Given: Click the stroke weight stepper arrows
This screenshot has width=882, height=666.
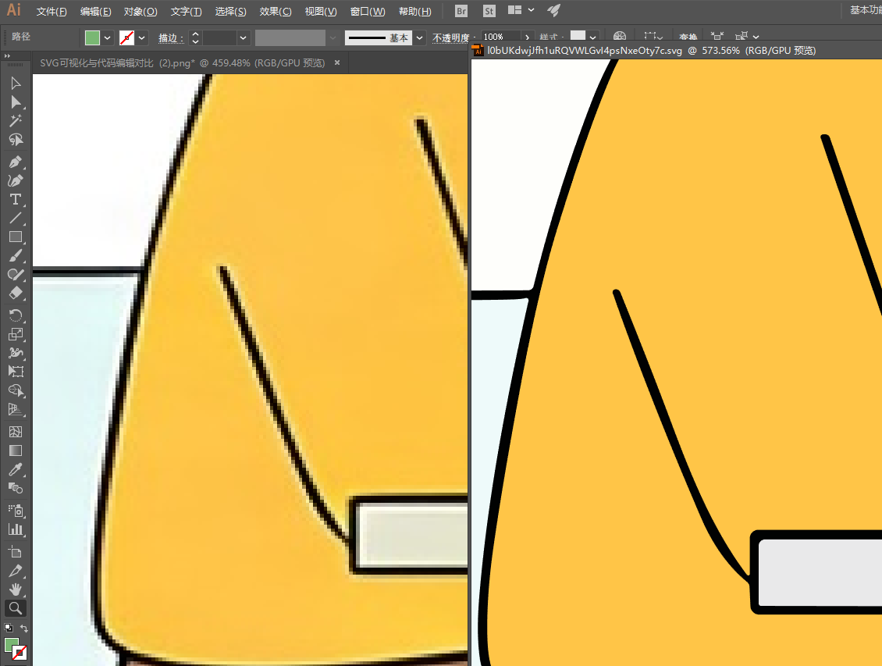Looking at the screenshot, I should coord(195,37).
